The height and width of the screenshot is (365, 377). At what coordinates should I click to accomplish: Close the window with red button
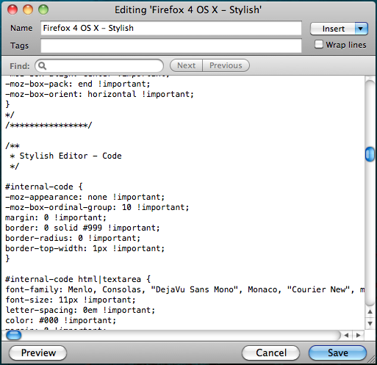tap(12, 10)
